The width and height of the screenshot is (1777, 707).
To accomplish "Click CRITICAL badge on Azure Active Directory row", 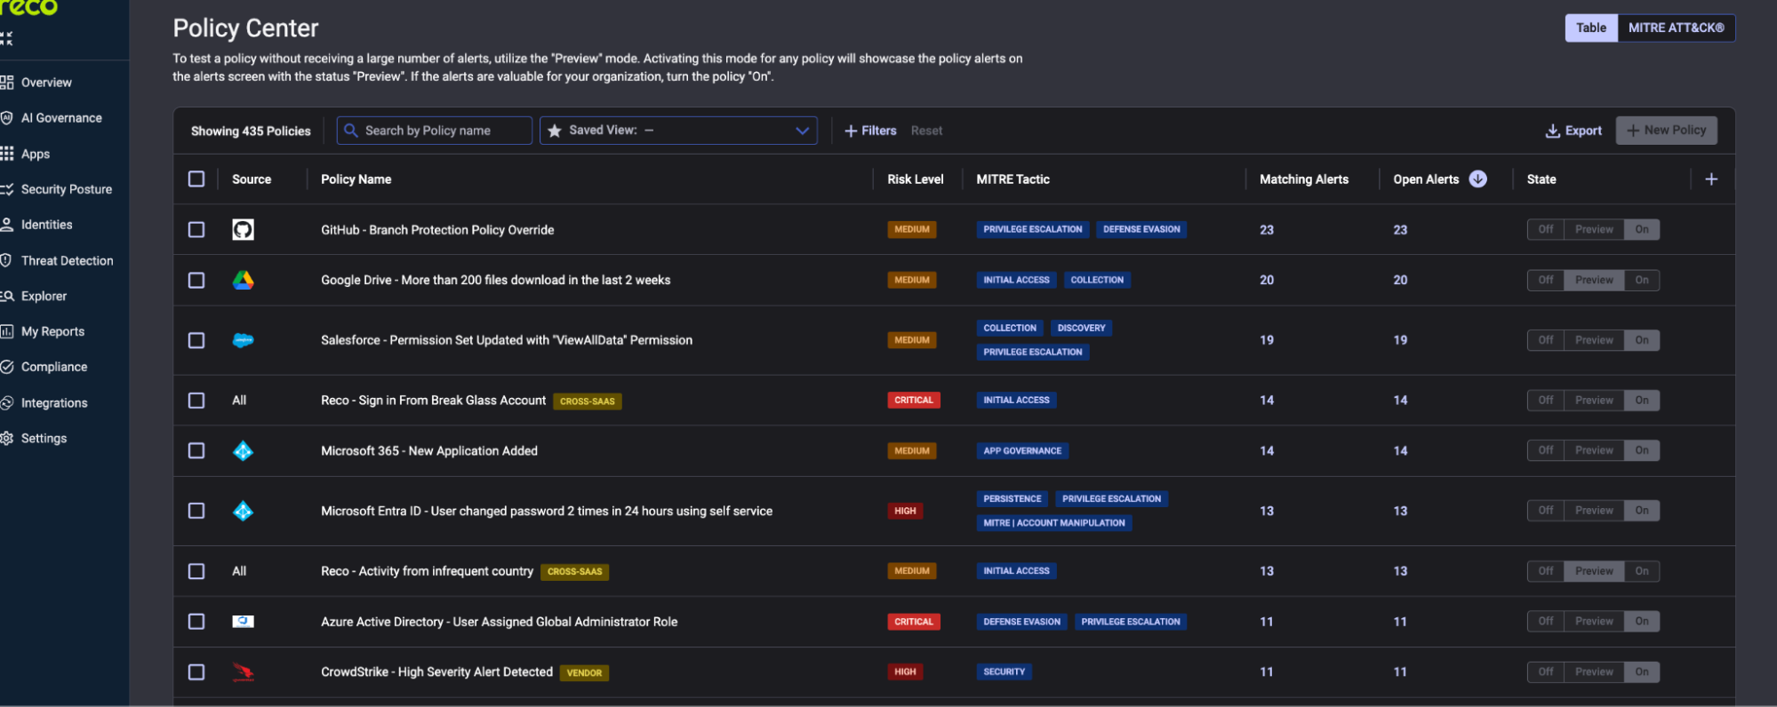I will click(x=914, y=622).
